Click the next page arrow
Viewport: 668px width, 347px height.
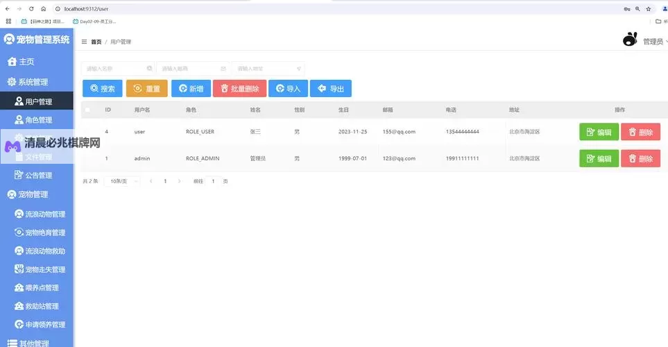(x=180, y=181)
